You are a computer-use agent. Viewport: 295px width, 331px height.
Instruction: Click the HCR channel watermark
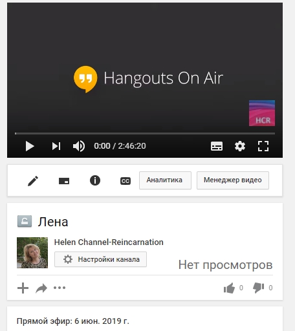coord(262,113)
